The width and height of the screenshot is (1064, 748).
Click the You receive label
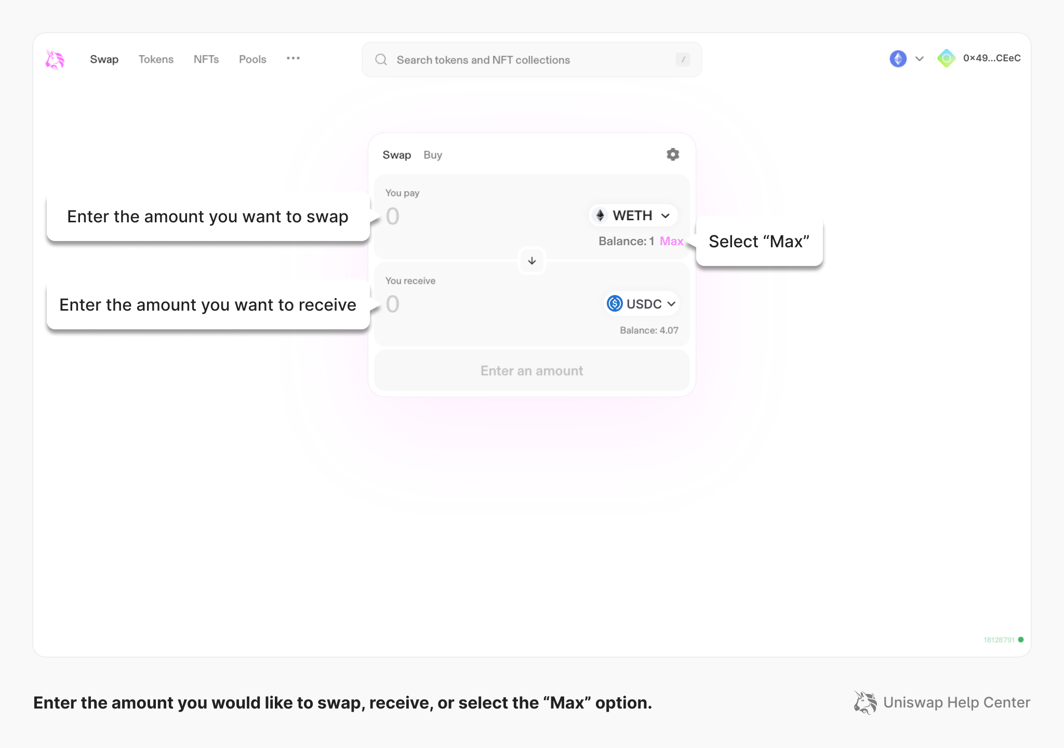point(410,280)
